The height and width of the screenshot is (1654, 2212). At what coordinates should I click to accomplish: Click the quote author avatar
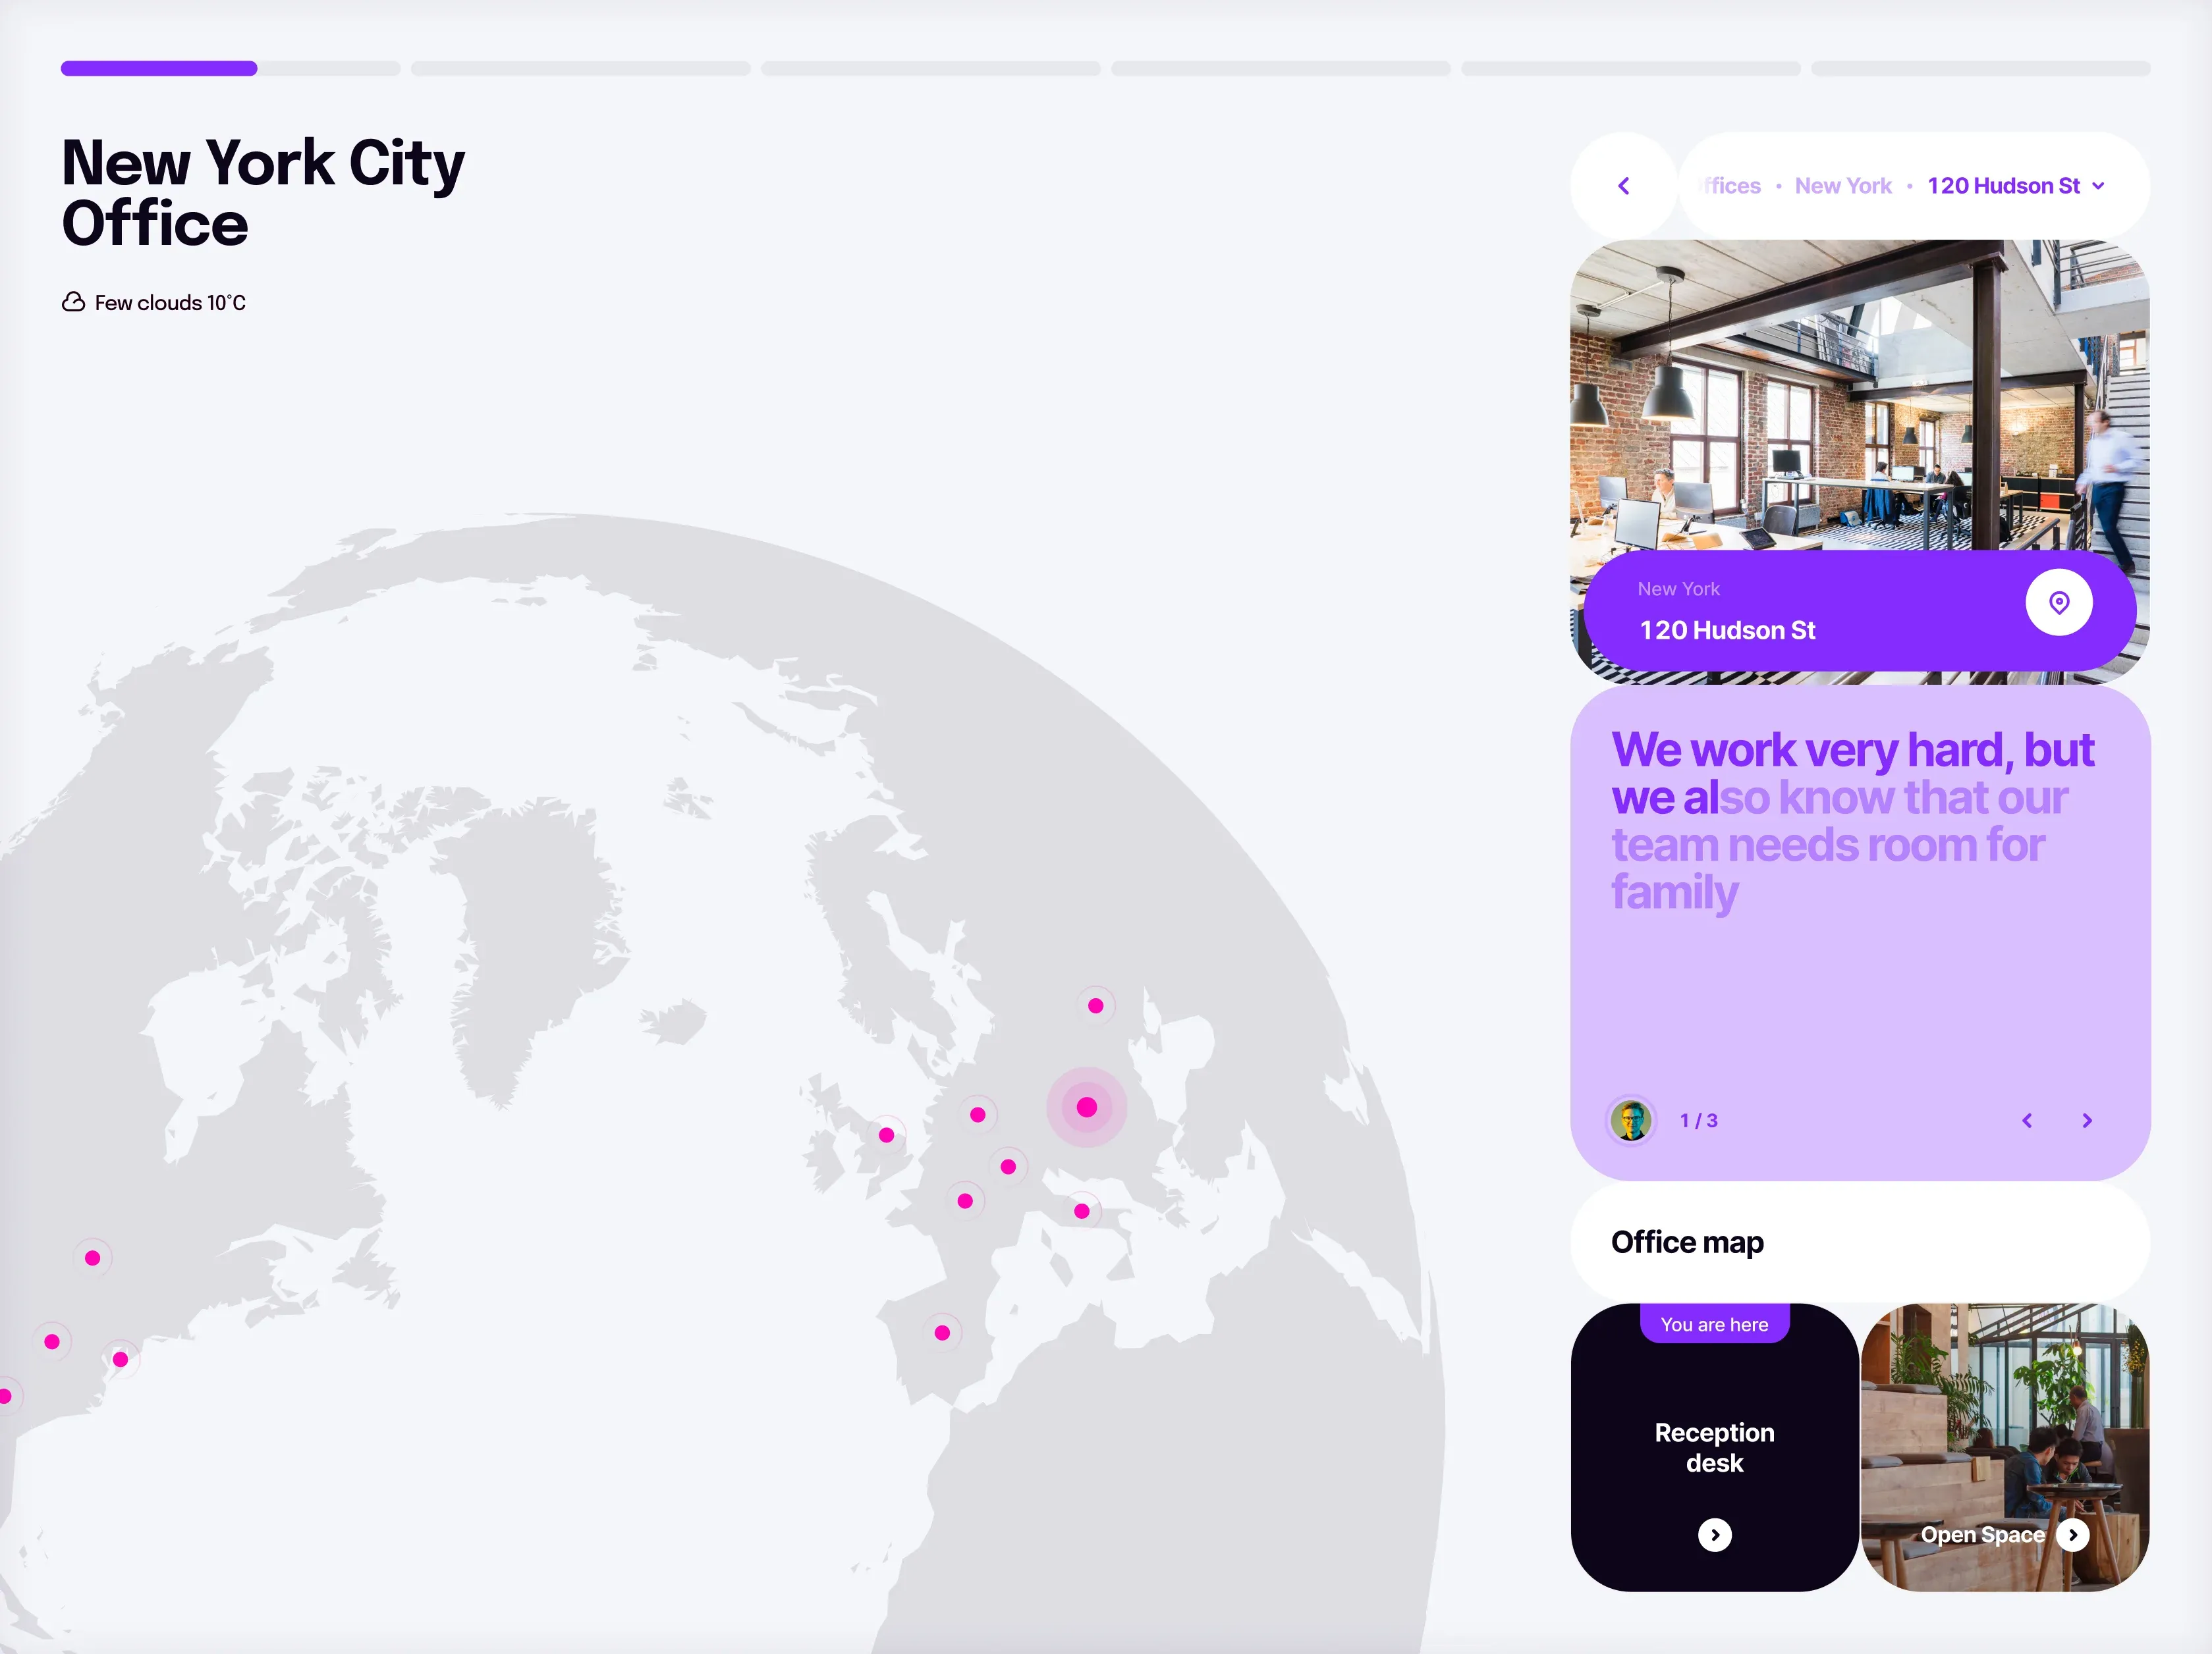1631,1119
